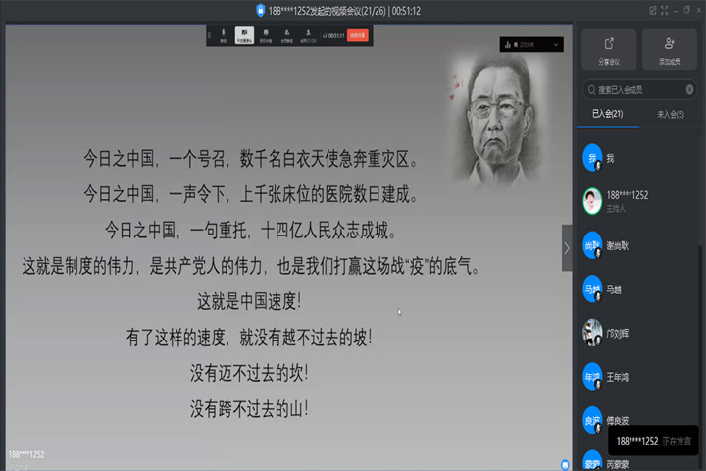Open the members list icon in the floating toolbar
706x471 pixels.
pos(309,35)
